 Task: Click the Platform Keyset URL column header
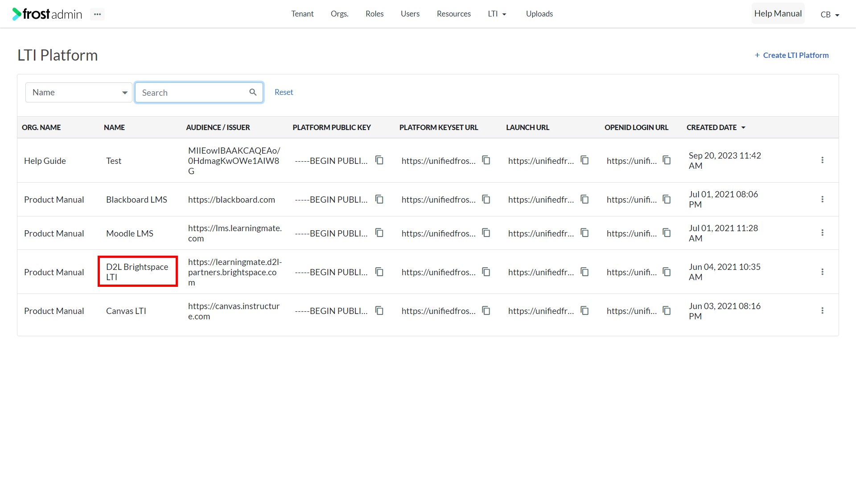point(439,127)
